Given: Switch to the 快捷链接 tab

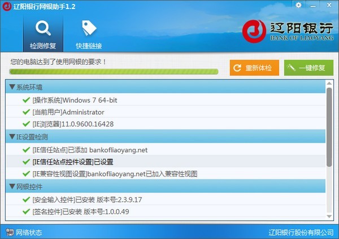Looking at the screenshot, I should click(89, 34).
